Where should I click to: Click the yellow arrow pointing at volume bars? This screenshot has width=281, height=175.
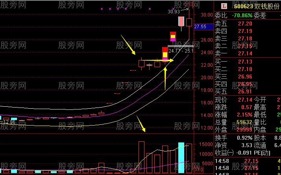(x=141, y=124)
